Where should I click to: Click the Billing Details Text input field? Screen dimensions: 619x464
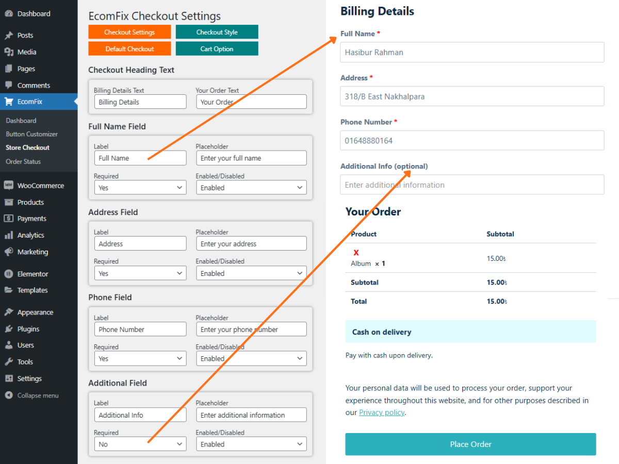tap(140, 102)
